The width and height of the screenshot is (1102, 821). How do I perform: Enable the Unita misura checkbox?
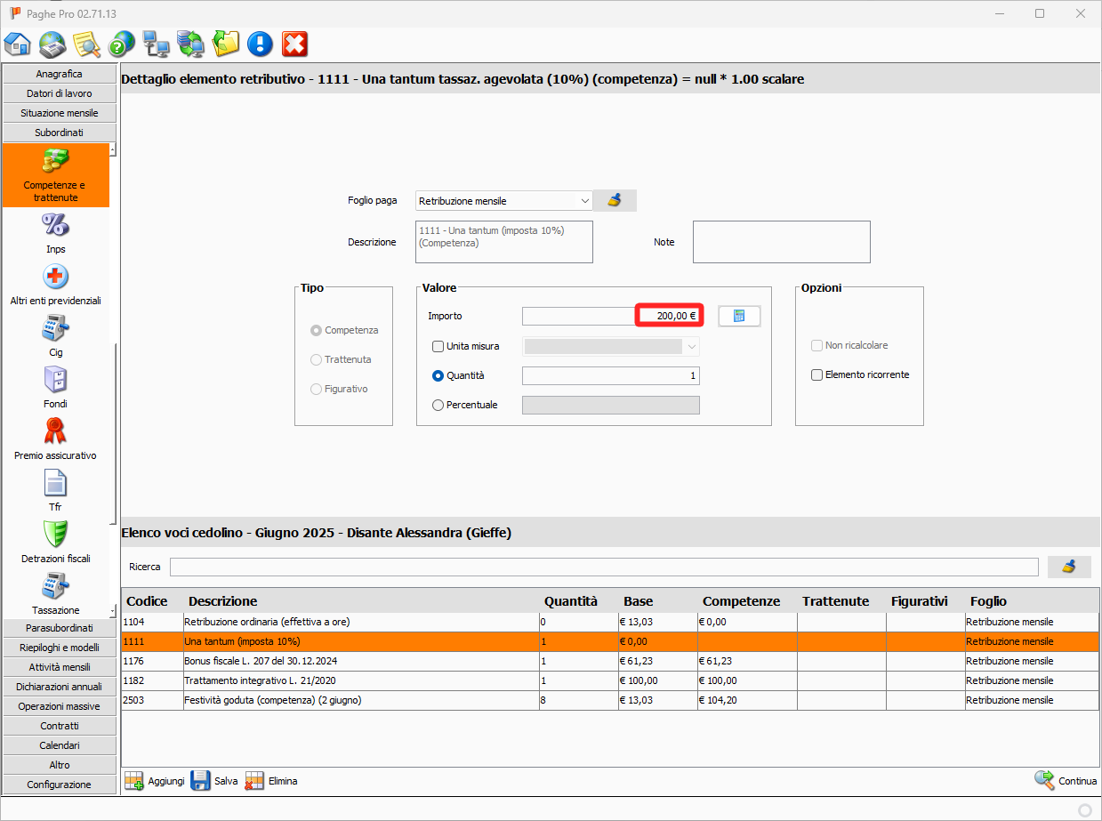click(x=438, y=346)
